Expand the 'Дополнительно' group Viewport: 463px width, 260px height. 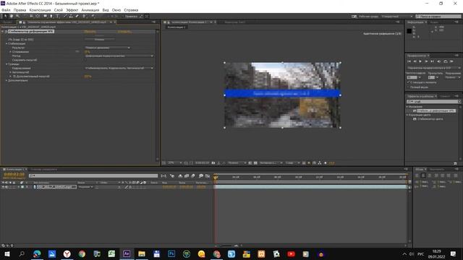7,80
